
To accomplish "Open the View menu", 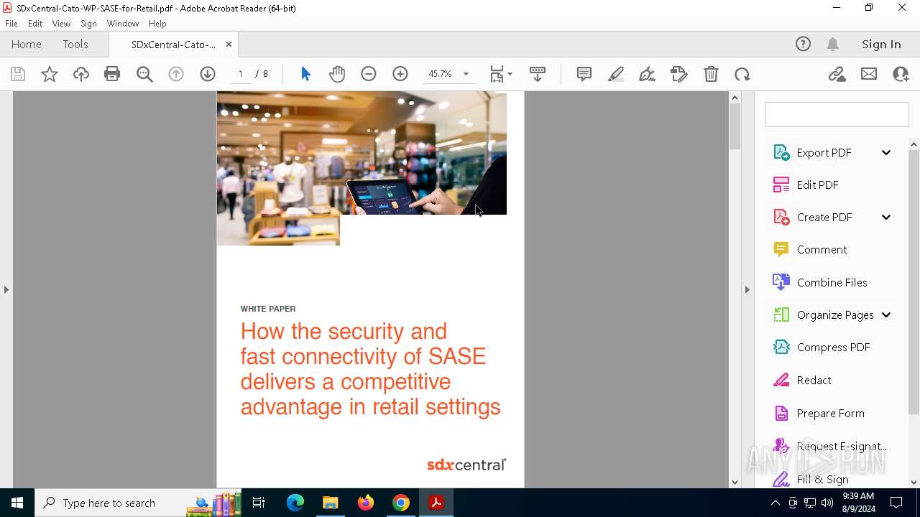I will click(x=61, y=23).
